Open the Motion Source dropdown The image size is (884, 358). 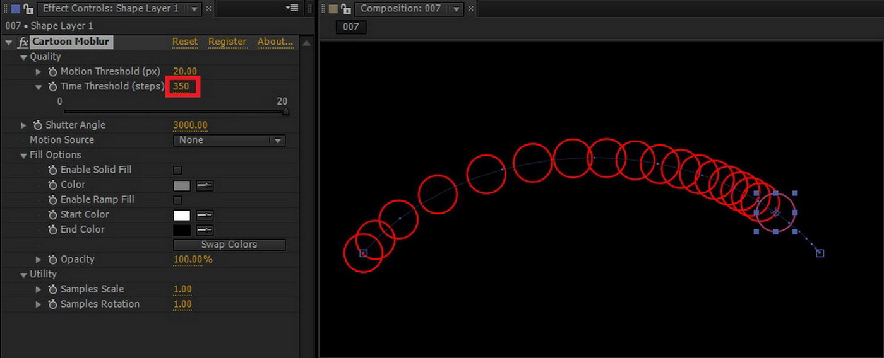[x=229, y=141]
